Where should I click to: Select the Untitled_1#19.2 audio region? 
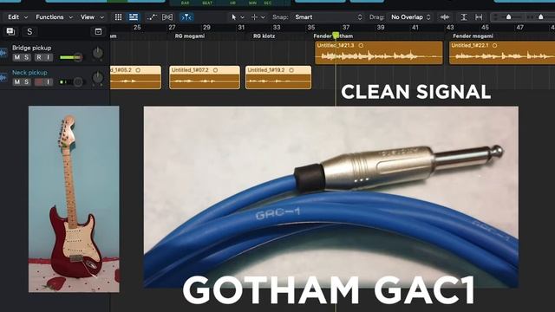point(278,77)
